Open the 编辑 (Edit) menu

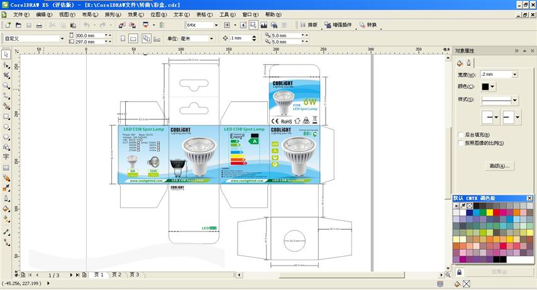click(44, 14)
